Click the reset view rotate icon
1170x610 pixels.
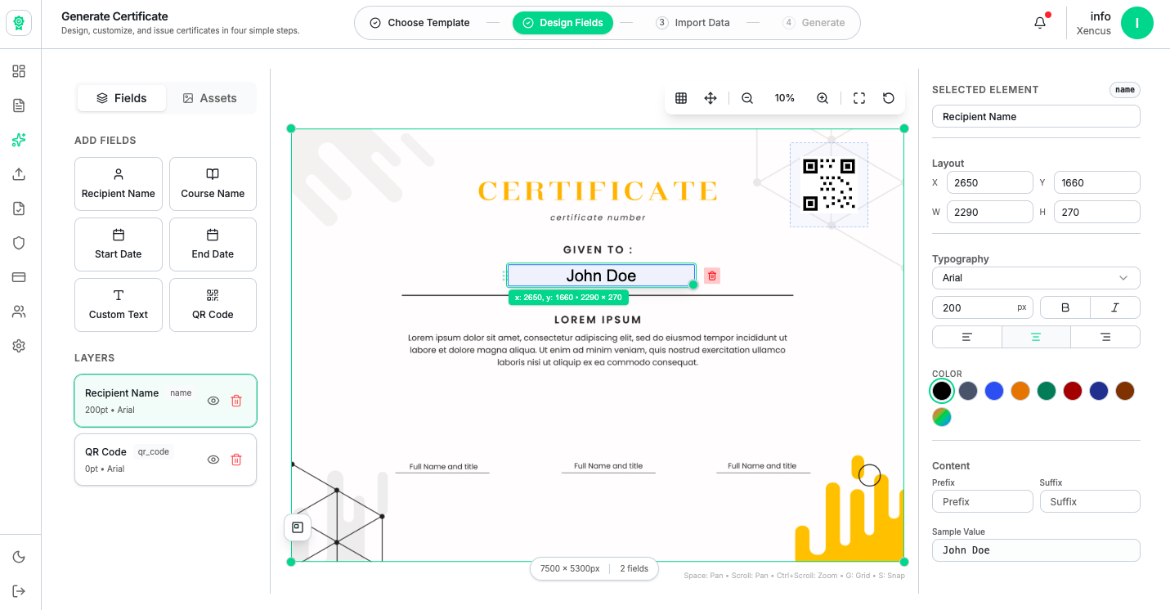click(889, 98)
